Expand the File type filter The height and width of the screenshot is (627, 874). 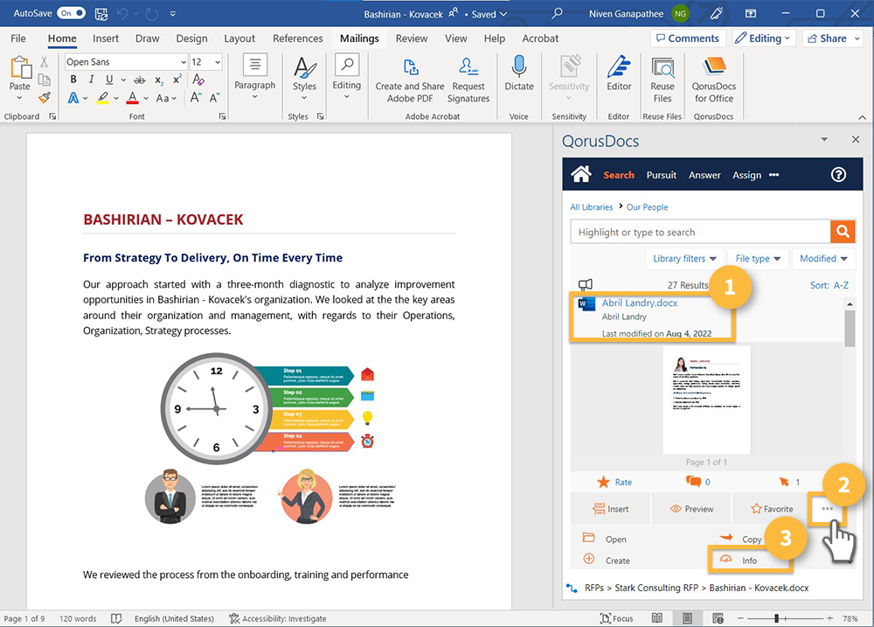[758, 259]
